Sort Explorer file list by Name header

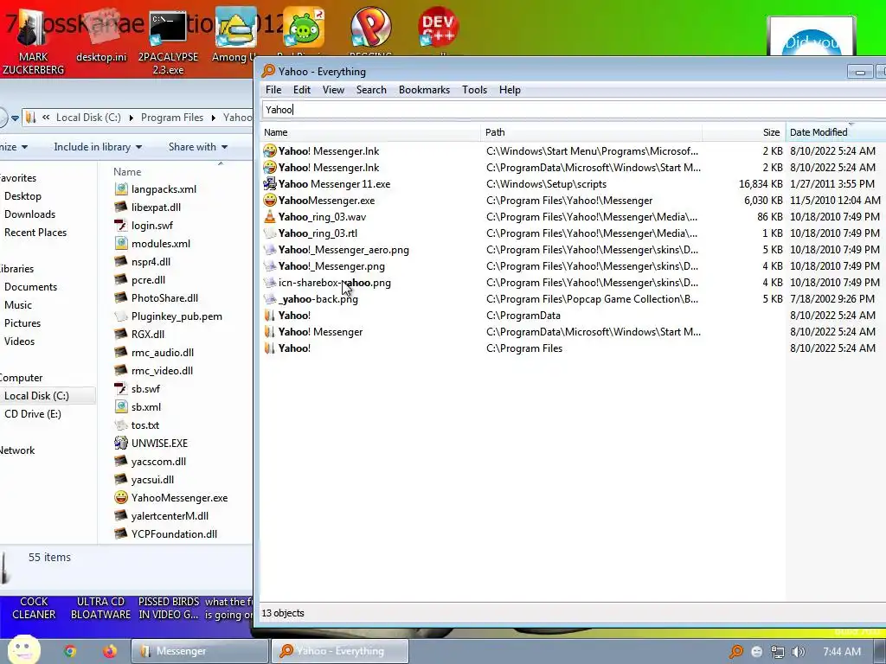coord(127,172)
